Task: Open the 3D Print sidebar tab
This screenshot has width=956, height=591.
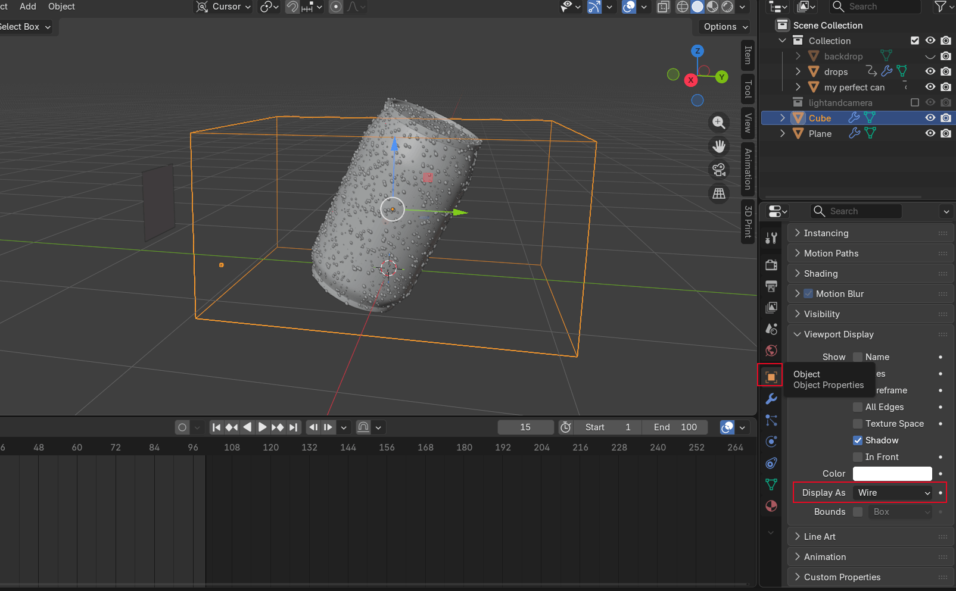Action: click(x=748, y=221)
